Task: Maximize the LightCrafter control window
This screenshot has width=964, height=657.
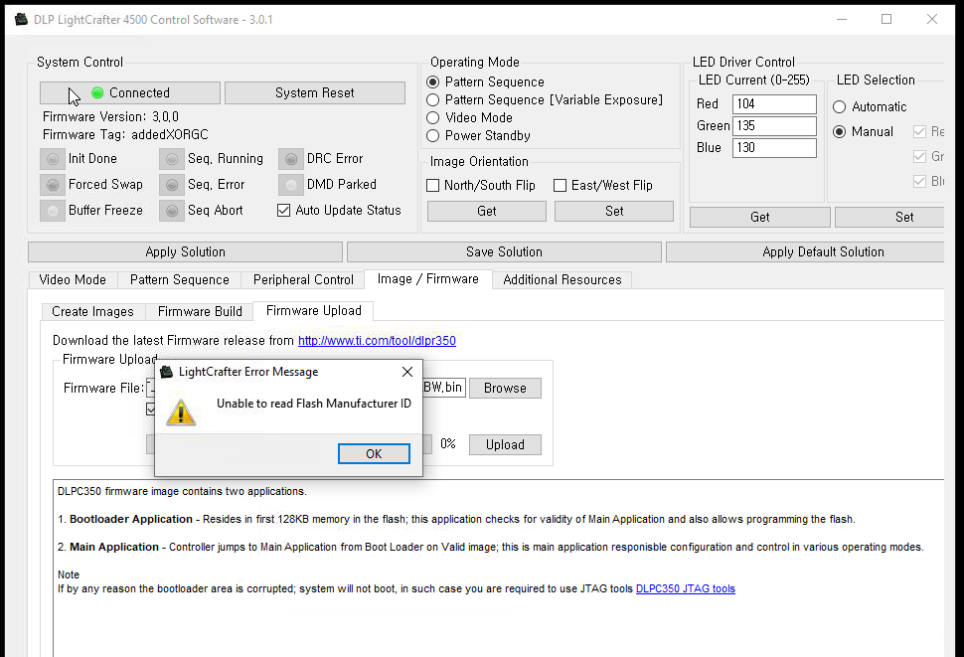Action: (x=886, y=19)
